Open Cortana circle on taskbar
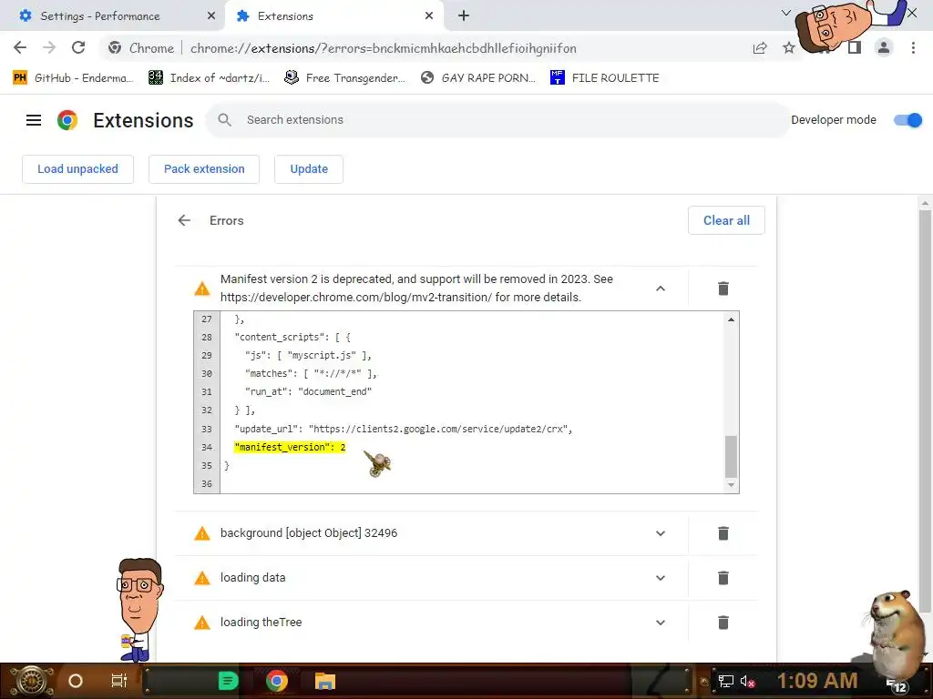 tap(76, 681)
